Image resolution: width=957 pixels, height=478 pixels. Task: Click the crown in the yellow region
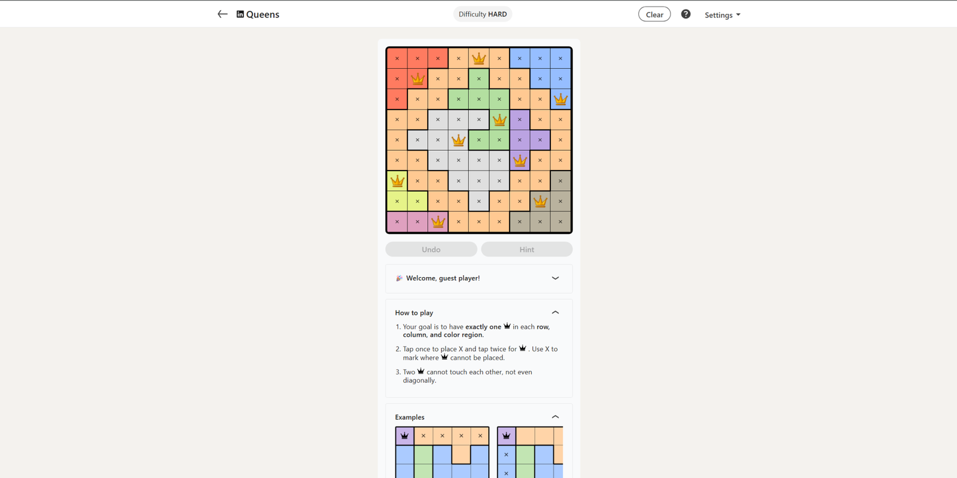tap(397, 181)
